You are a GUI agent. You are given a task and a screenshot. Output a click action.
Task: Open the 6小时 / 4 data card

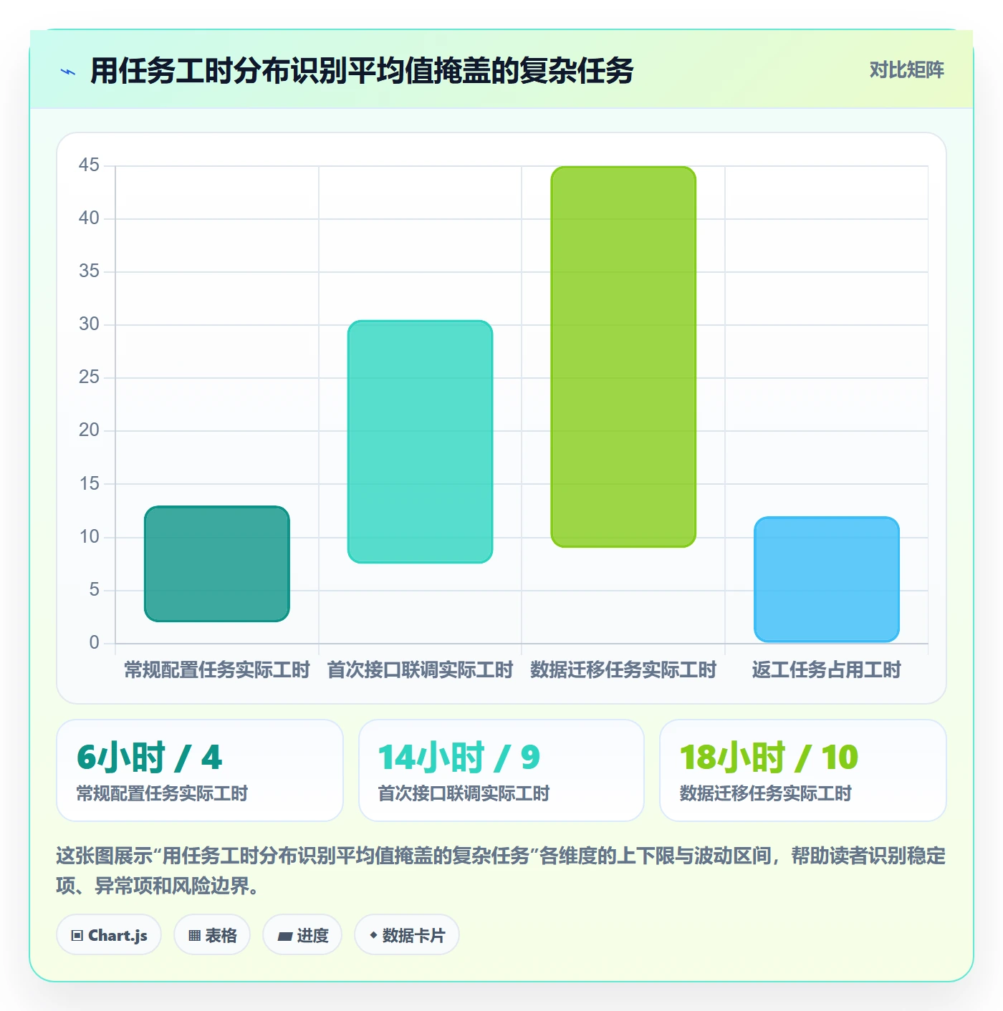pos(200,770)
